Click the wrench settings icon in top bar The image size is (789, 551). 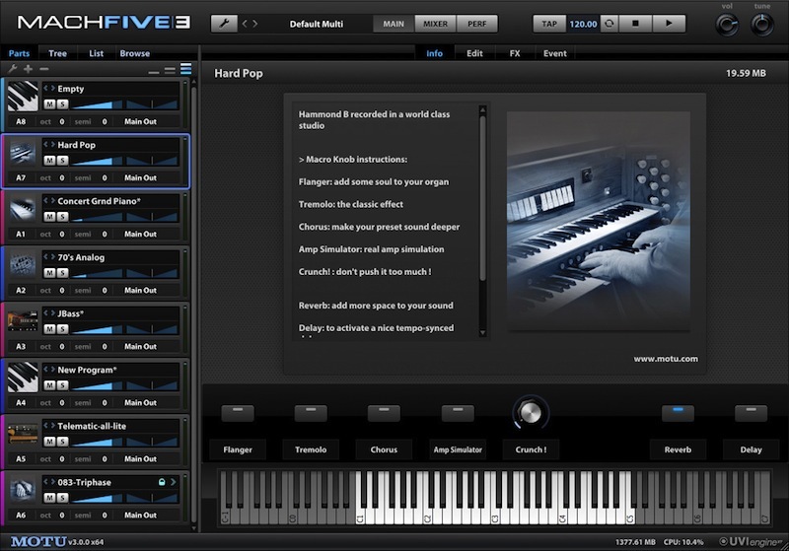tap(224, 24)
